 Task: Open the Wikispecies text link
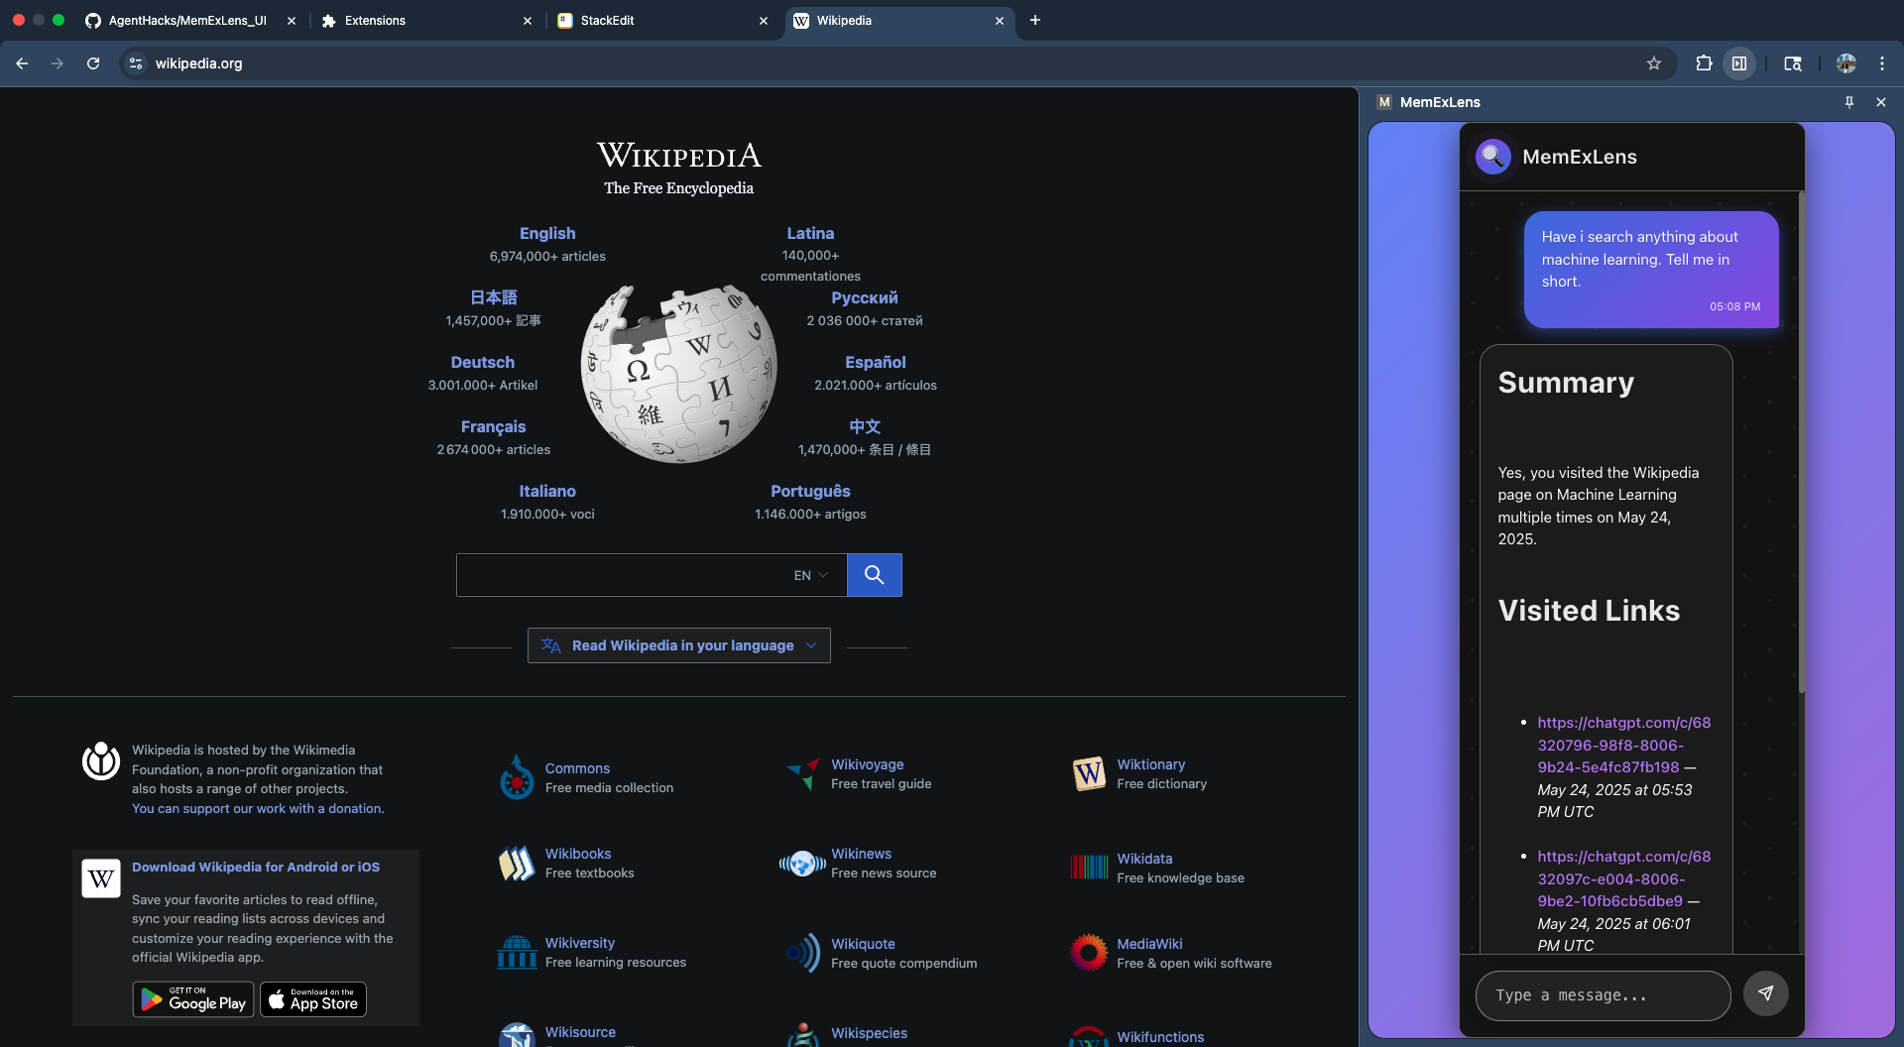[x=869, y=1033]
